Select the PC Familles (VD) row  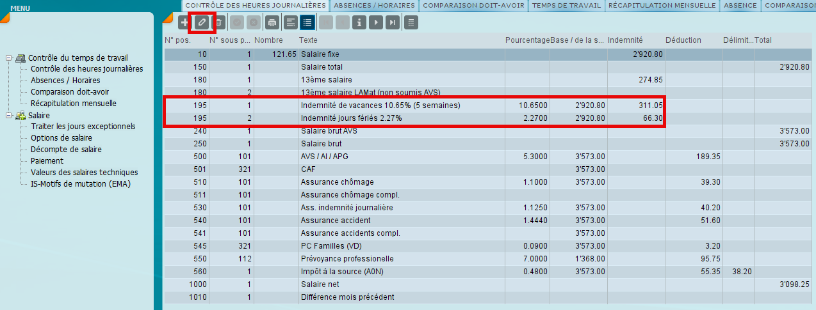tap(488, 246)
